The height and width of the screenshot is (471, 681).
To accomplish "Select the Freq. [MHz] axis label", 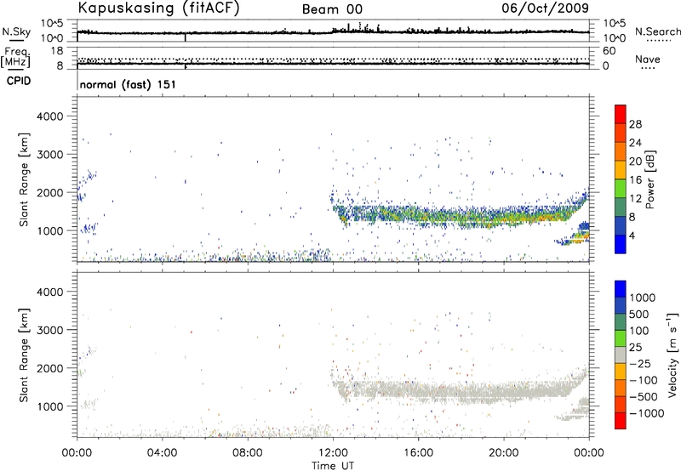I will 15,58.
